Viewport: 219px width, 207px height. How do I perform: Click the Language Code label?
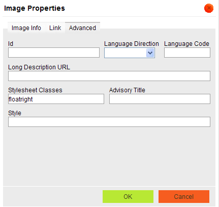[186, 44]
